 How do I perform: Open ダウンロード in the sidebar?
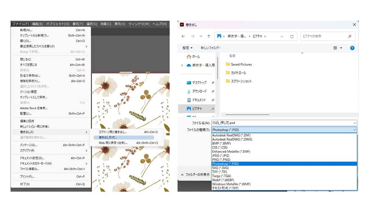coord(199,91)
